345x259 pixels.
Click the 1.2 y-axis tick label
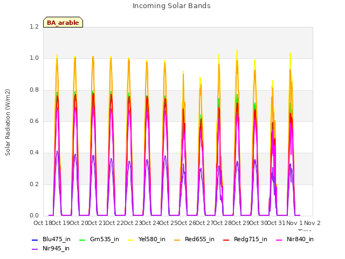click(34, 26)
